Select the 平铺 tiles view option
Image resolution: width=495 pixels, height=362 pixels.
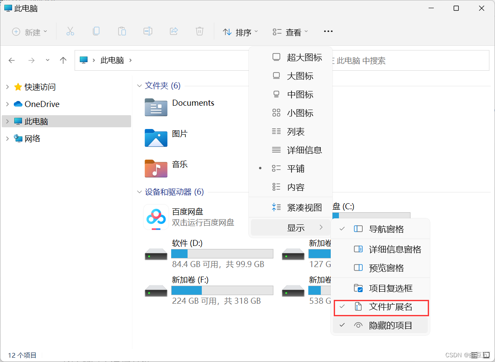click(x=291, y=169)
